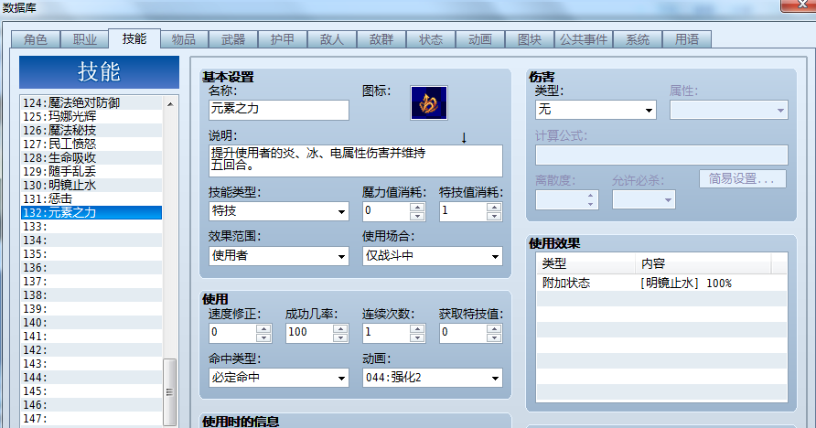Select skill 125:玛娜光辉
Viewport: 816px width, 428px height.
[91, 116]
